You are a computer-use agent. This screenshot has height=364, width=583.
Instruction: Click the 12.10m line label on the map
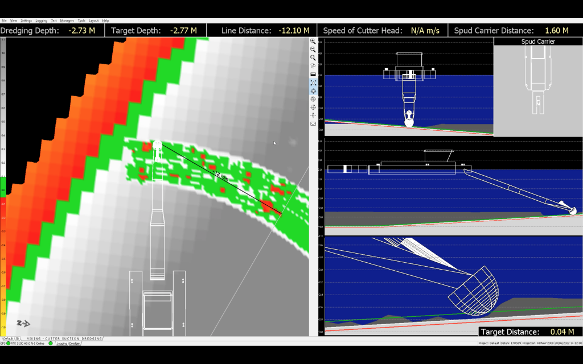coord(221,176)
